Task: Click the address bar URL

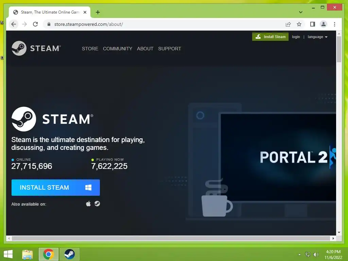Action: tap(89, 24)
